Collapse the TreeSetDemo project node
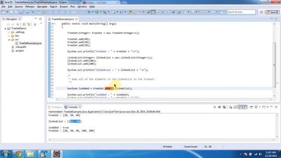Viewport: 281px width, 158px height. tap(5, 29)
